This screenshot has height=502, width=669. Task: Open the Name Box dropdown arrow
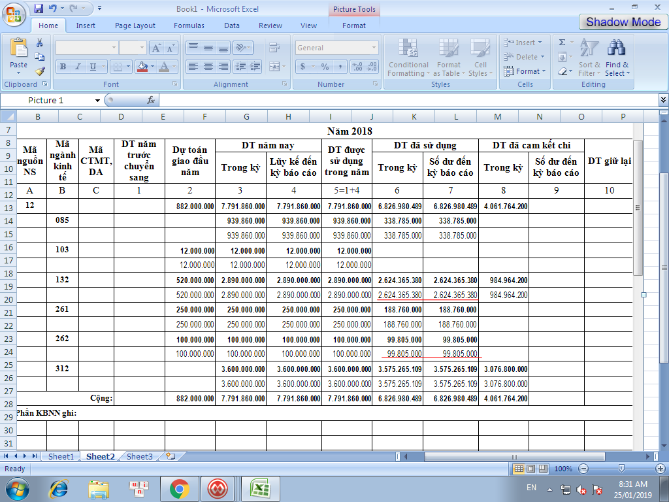click(x=97, y=101)
